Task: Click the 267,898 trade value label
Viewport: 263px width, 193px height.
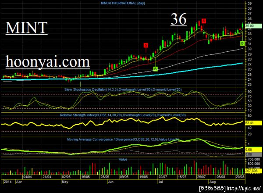Action: coord(253,171)
